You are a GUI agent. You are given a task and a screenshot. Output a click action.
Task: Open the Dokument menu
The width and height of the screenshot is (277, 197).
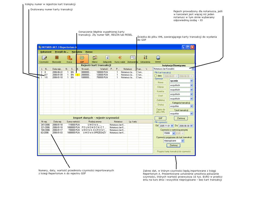pyautogui.click(x=46, y=52)
